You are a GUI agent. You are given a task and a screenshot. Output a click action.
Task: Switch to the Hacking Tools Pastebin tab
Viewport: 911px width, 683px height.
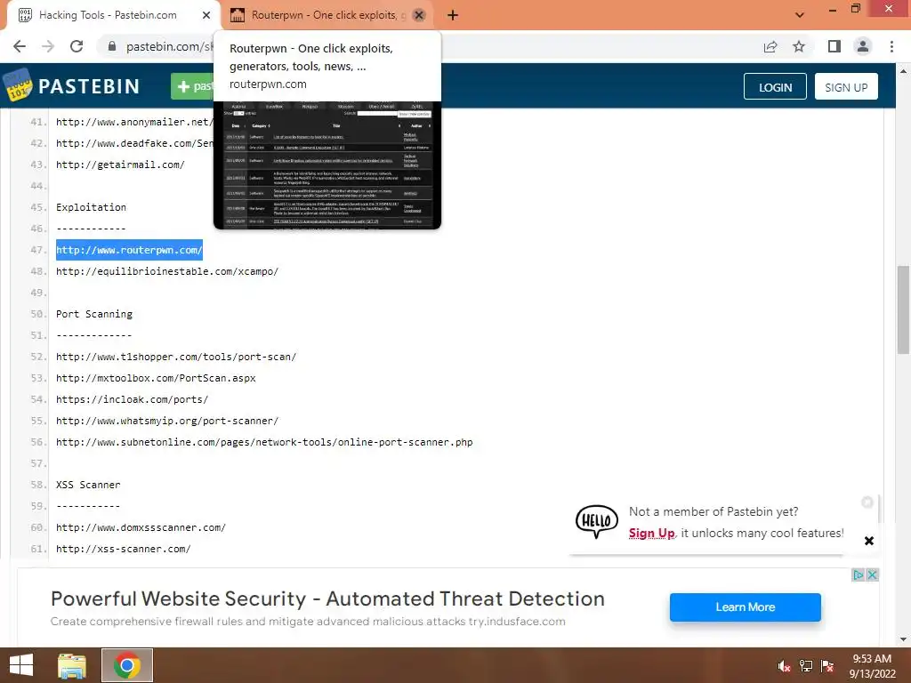(108, 15)
